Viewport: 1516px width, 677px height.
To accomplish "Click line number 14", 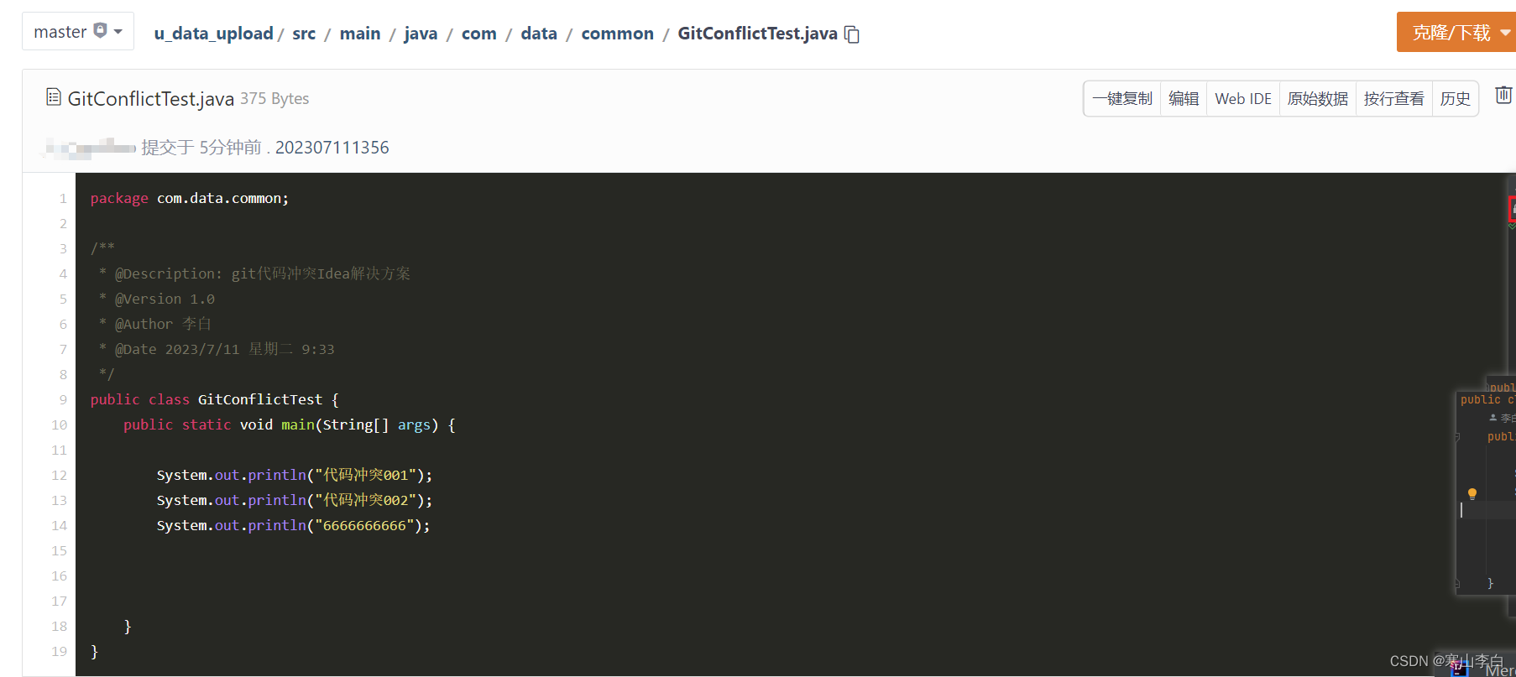I will 59,526.
